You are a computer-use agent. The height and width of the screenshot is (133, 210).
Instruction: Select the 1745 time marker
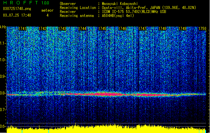(102, 29)
